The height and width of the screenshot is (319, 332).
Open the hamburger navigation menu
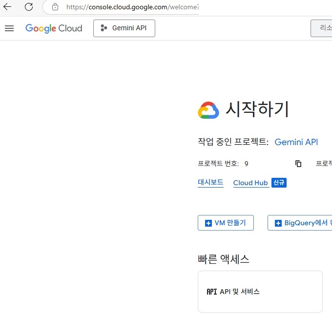[x=9, y=28]
